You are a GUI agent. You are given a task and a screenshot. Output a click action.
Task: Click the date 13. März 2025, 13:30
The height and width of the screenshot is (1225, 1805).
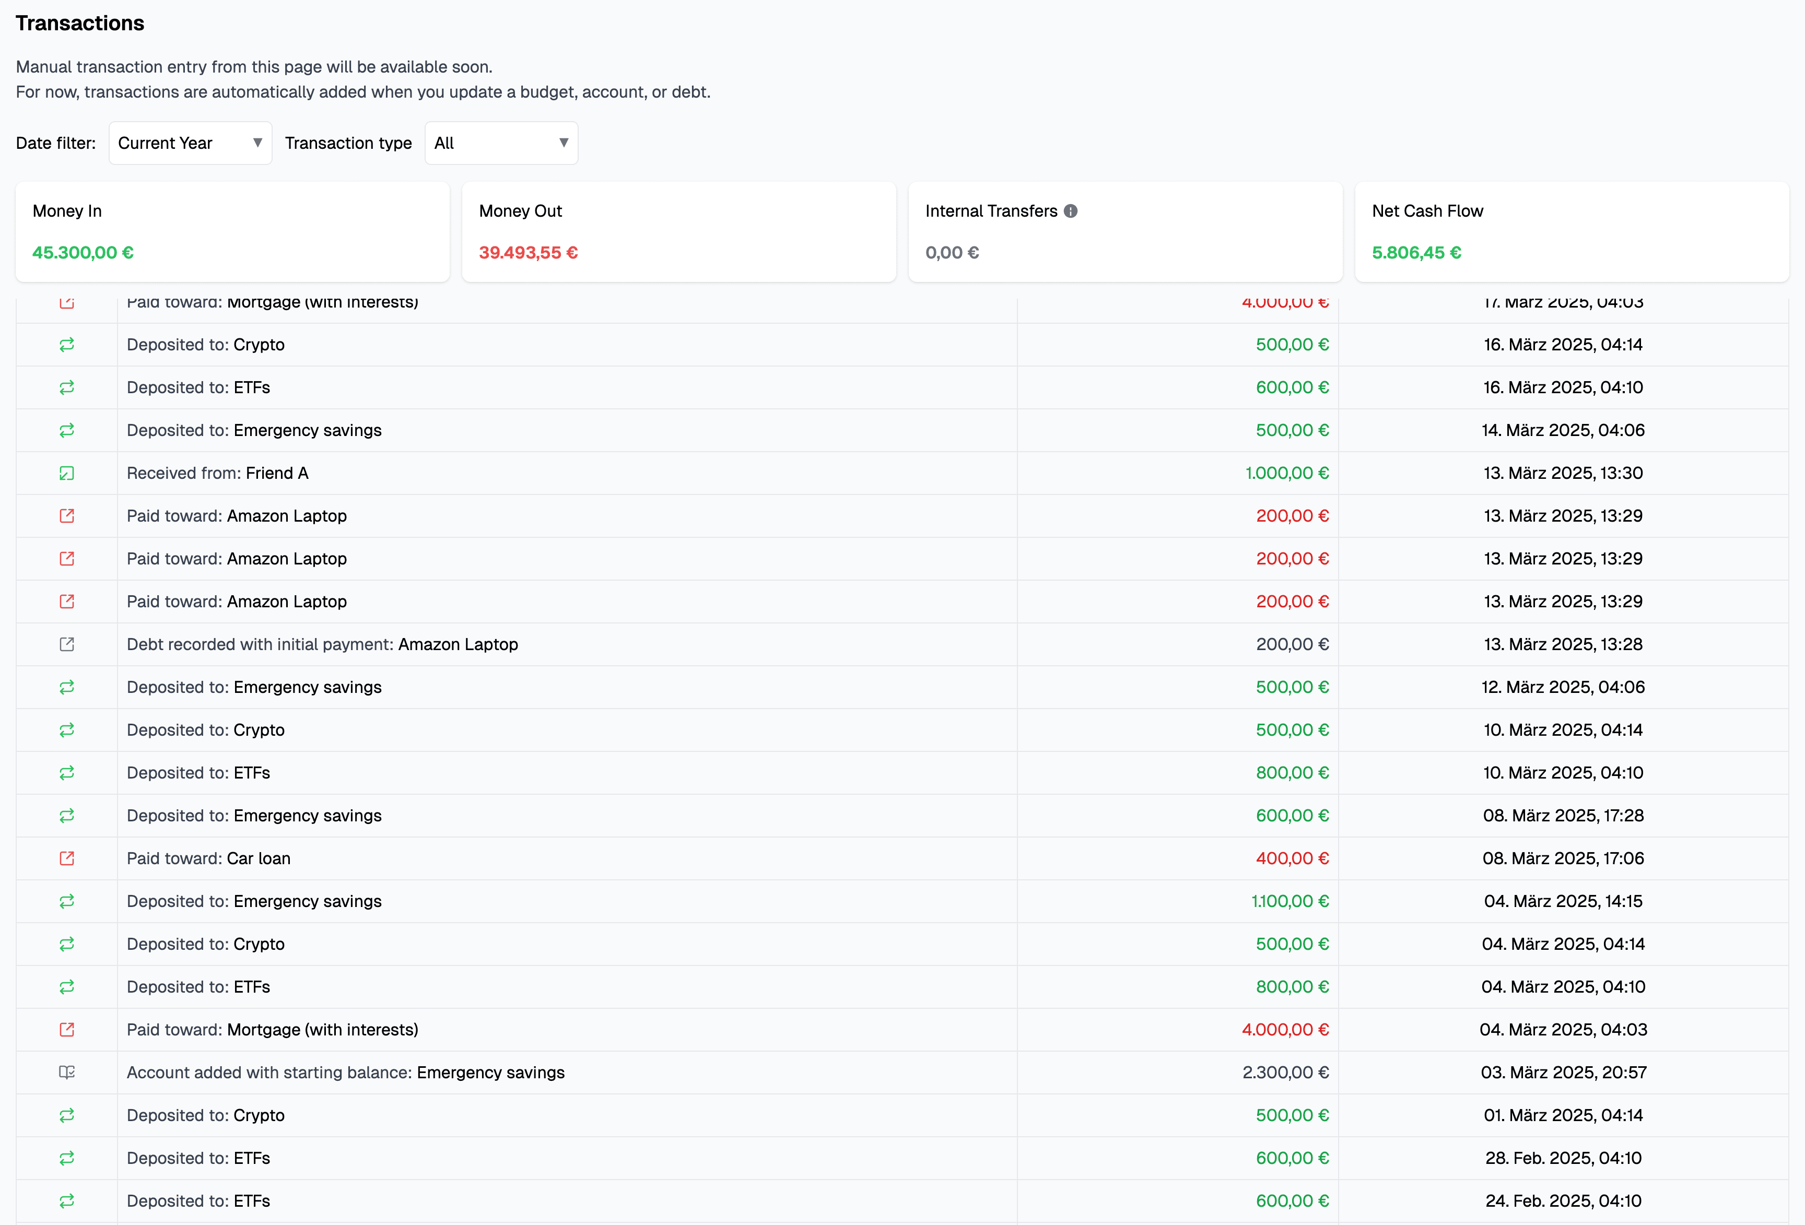coord(1563,473)
